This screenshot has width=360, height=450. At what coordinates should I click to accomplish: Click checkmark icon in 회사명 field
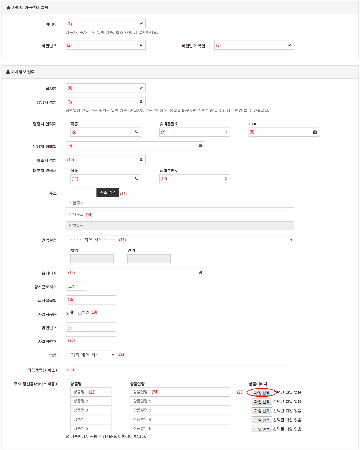(141, 88)
